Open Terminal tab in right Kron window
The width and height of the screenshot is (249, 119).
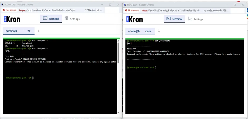coord(174,19)
